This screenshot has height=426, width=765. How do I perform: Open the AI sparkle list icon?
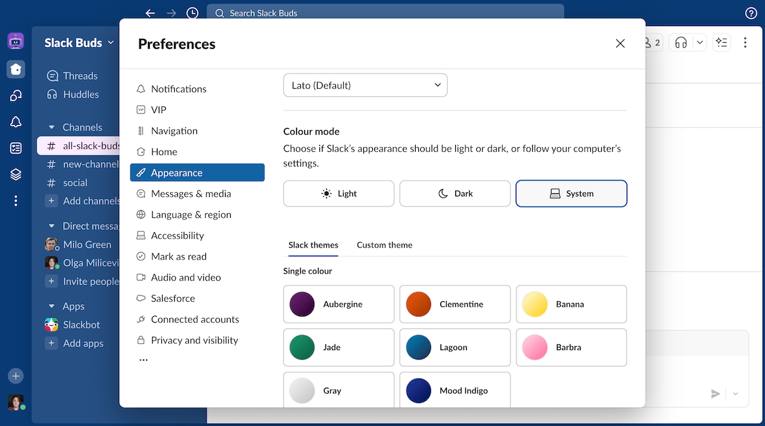tap(722, 43)
